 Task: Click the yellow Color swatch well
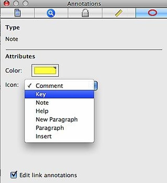coord(45,70)
